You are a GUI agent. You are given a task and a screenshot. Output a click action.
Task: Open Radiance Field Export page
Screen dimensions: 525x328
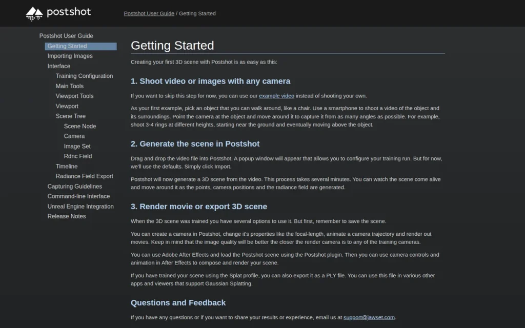pos(85,176)
